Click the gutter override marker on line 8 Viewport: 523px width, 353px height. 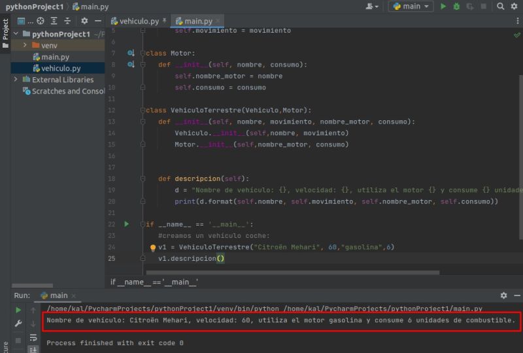(131, 64)
